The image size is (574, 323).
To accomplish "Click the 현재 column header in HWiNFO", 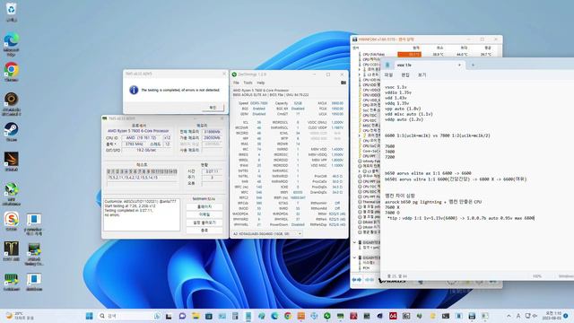I will click(x=416, y=48).
